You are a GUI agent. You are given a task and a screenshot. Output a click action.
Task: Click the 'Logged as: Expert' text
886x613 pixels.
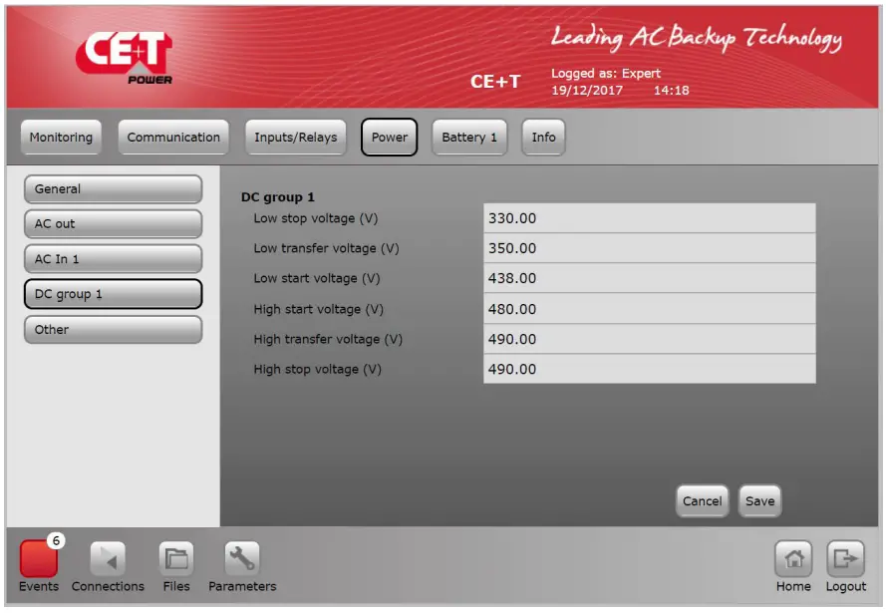pos(606,74)
